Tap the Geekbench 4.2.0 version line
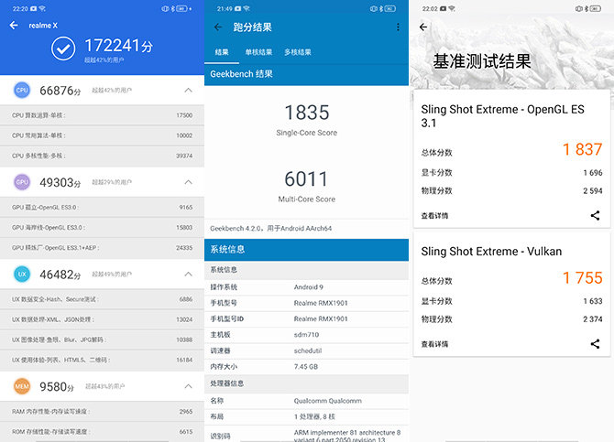 pyautogui.click(x=271, y=229)
